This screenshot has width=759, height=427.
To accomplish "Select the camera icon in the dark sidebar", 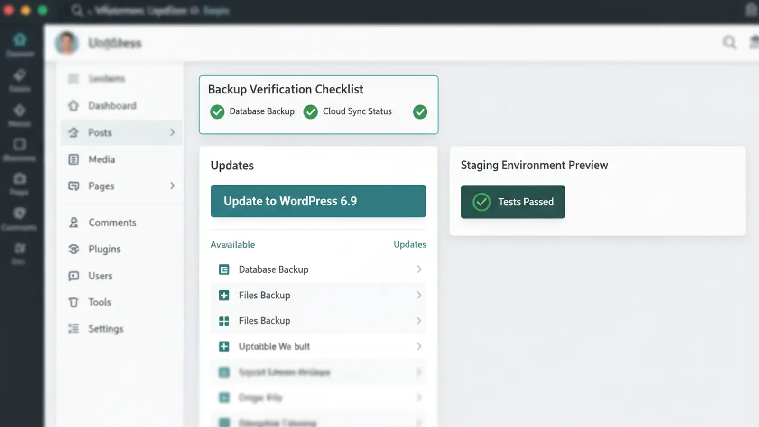I will (x=19, y=179).
